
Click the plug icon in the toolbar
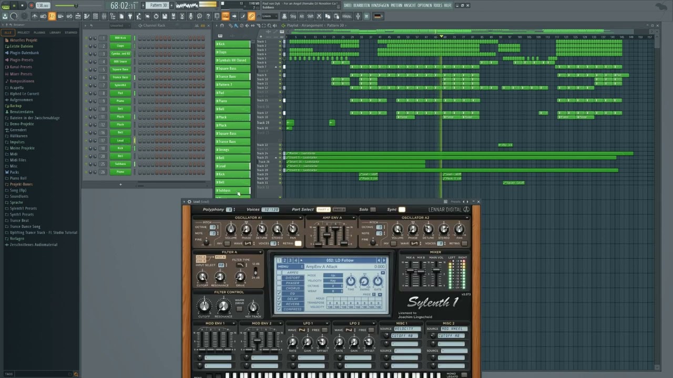click(x=130, y=16)
